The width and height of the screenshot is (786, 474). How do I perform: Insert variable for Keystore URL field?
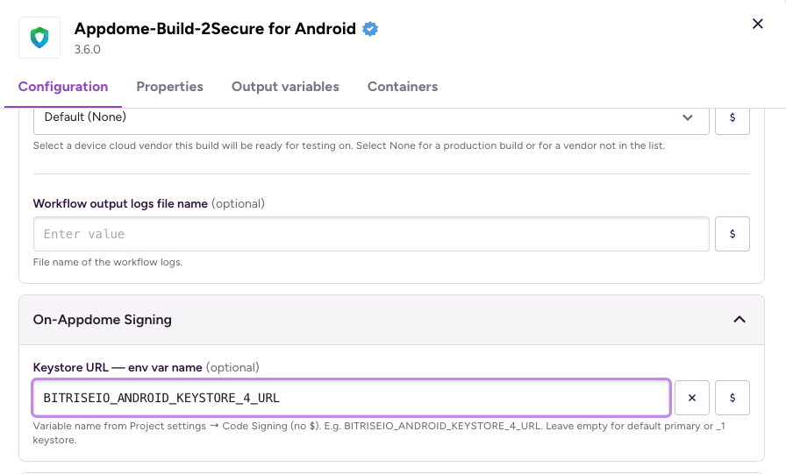pos(732,398)
